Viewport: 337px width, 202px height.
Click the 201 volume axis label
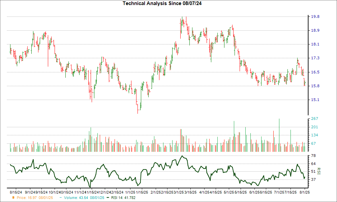pos(314,127)
